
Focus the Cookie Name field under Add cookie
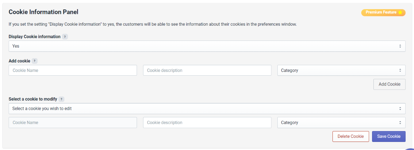click(73, 70)
